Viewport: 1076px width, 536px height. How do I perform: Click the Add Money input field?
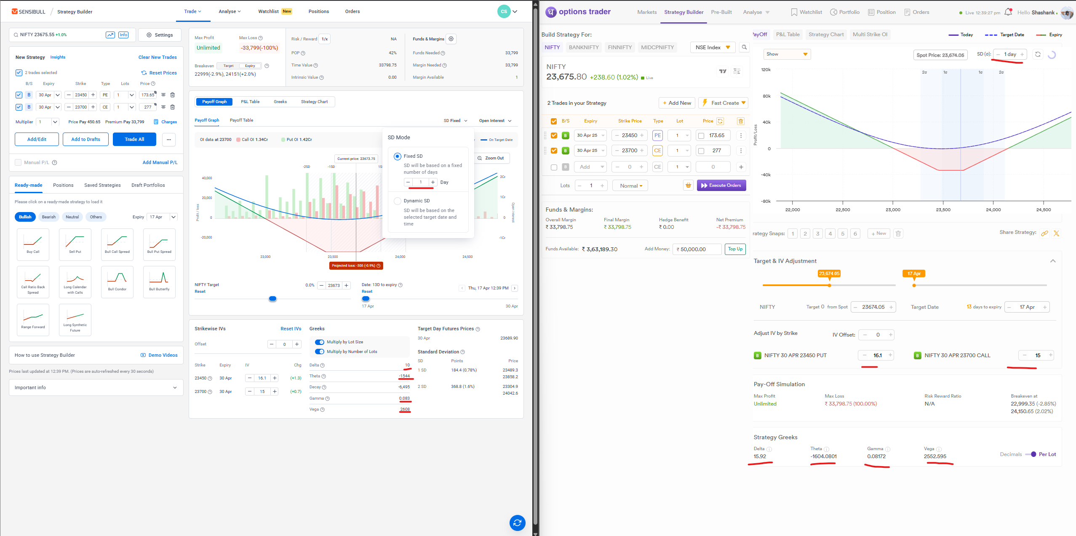[x=697, y=249]
